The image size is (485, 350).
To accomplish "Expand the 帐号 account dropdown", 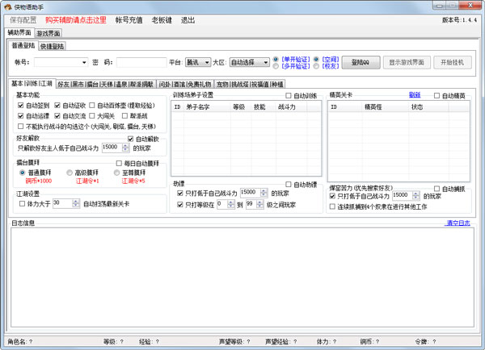I will 83,62.
